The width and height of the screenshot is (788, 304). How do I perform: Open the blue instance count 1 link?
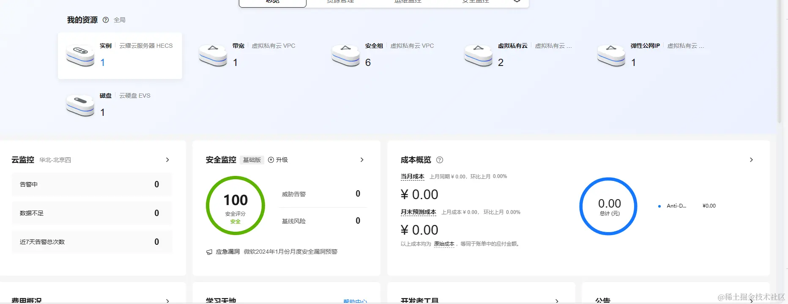(102, 63)
